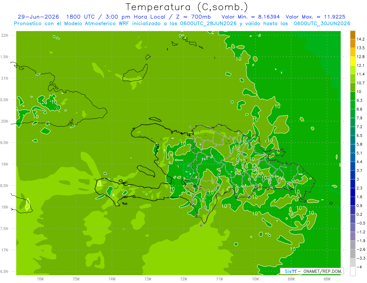Click the "76W" longitude label
The width and height of the screenshot is (367, 283).
click(40, 279)
